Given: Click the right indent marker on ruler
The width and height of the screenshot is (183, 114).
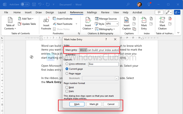Looking at the screenshot, I should [142, 38].
